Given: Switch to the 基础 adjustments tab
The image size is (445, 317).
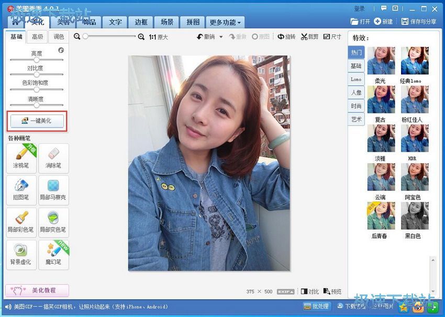Looking at the screenshot, I should coord(16,37).
